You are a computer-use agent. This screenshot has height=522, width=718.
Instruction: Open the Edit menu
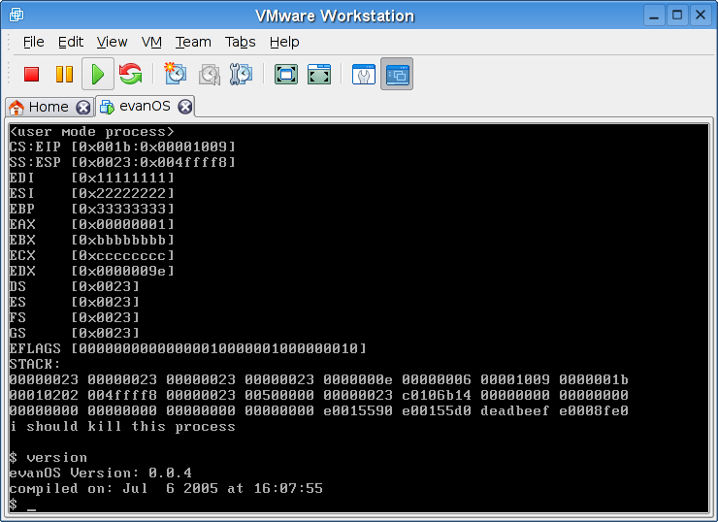pyautogui.click(x=71, y=42)
